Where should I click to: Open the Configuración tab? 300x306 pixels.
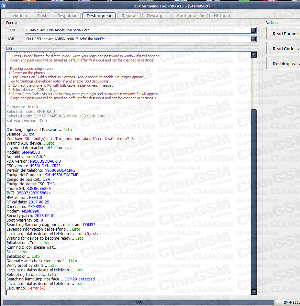pyautogui.click(x=191, y=16)
